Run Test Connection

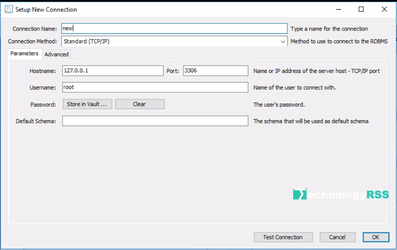click(282, 237)
